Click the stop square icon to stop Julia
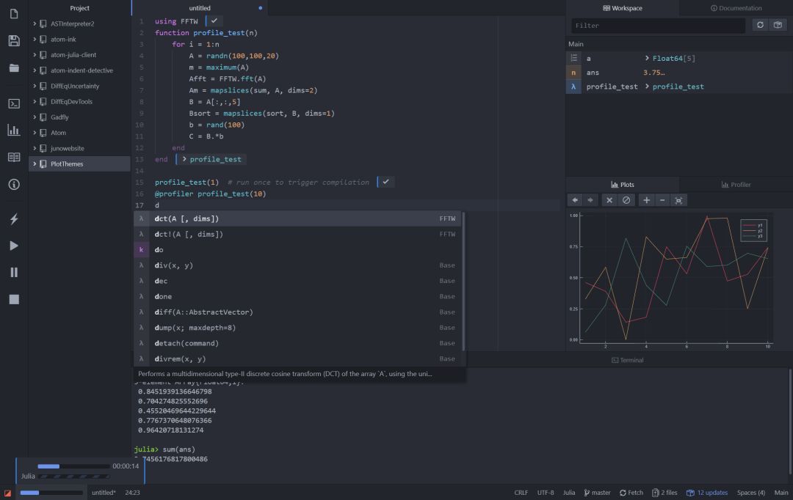 pos(14,300)
